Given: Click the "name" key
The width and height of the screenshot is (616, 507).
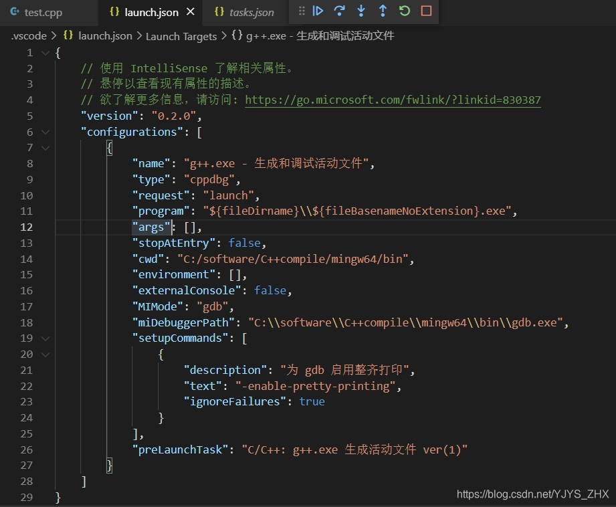Looking at the screenshot, I should [x=151, y=163].
